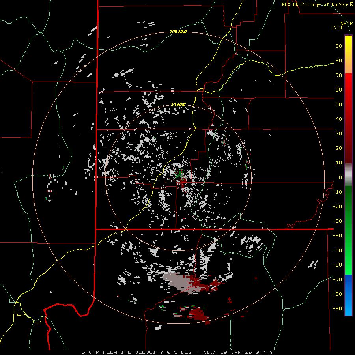Click the KICX station ID in the caption
The image size is (355, 355).
(x=209, y=352)
